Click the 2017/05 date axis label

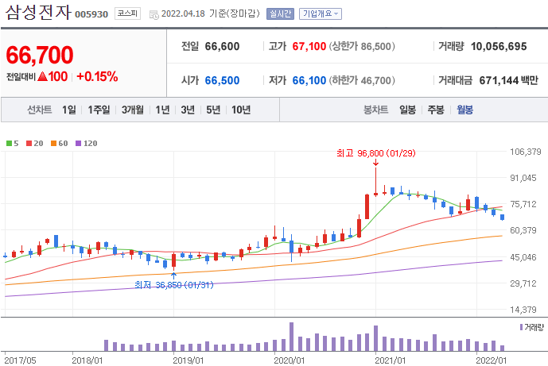20,360
